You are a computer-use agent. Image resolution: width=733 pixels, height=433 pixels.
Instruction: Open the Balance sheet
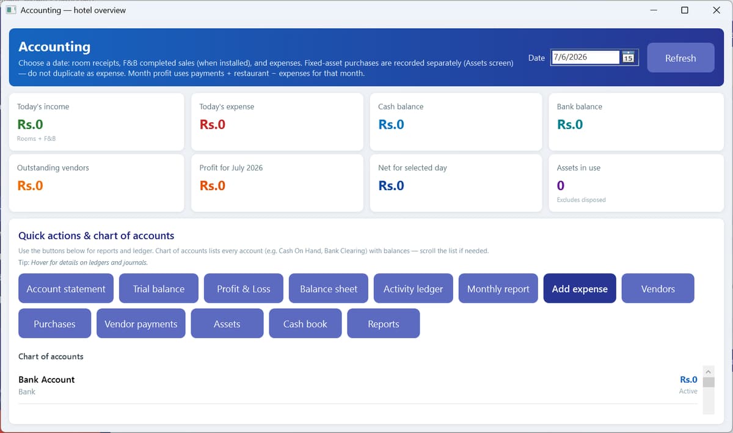(x=329, y=288)
